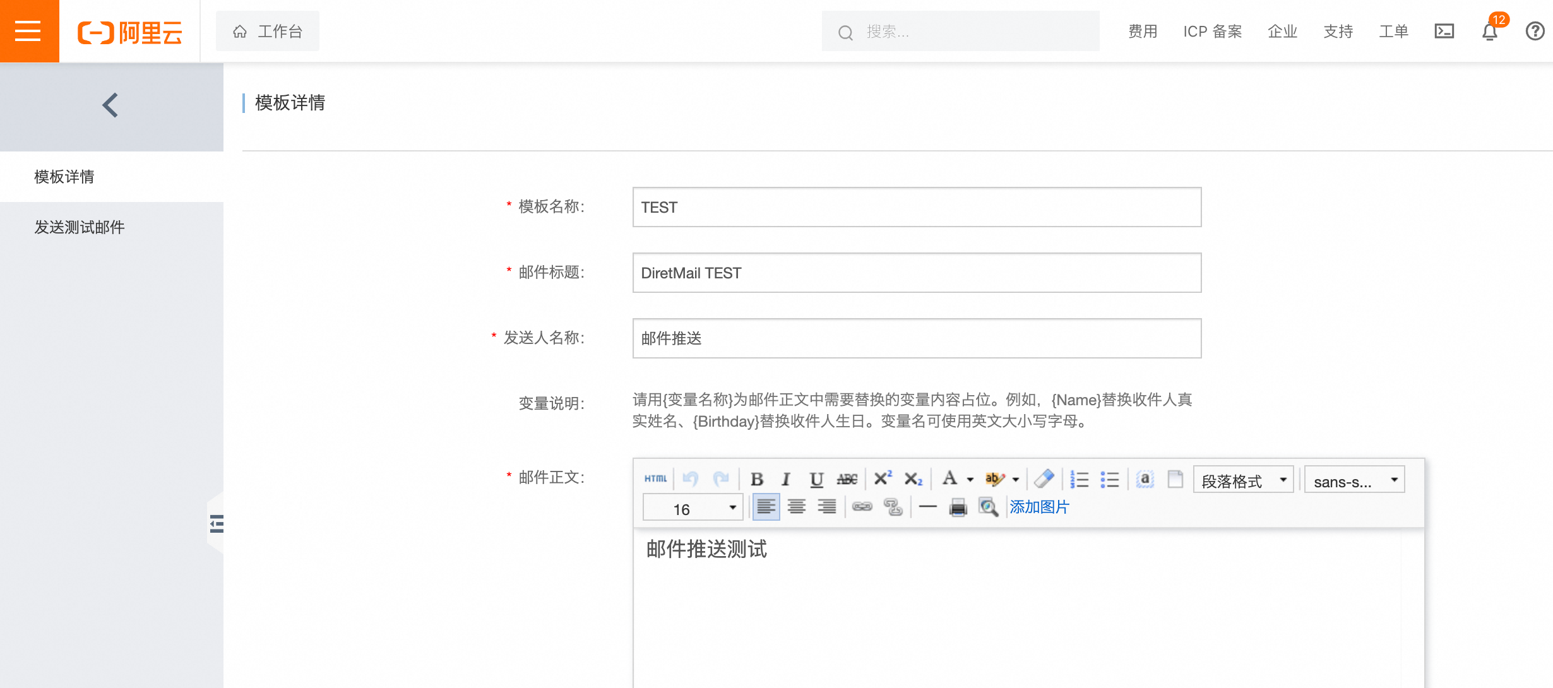This screenshot has width=1553, height=688.
Task: Toggle underline formatting
Action: pos(816,480)
